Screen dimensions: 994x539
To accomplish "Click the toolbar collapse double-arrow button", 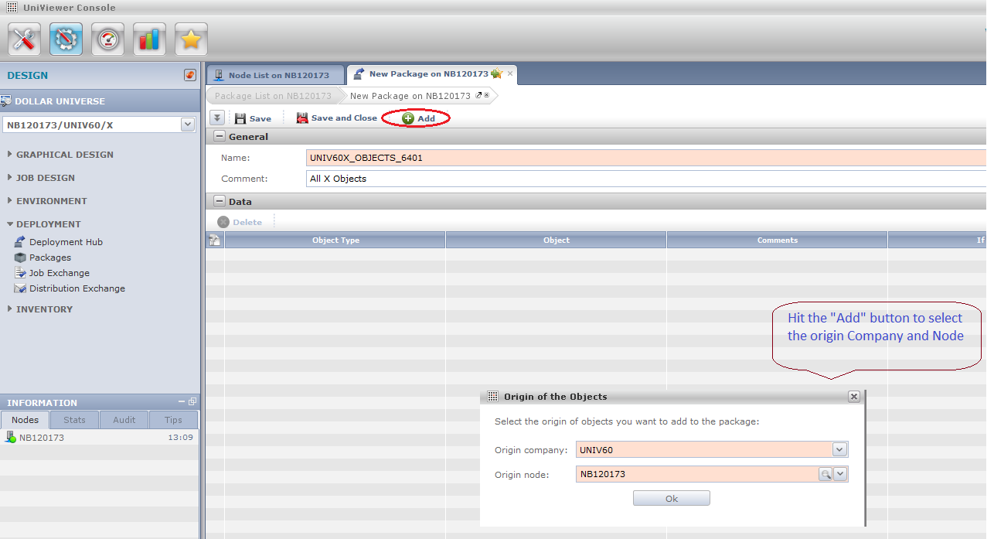I will coord(217,118).
